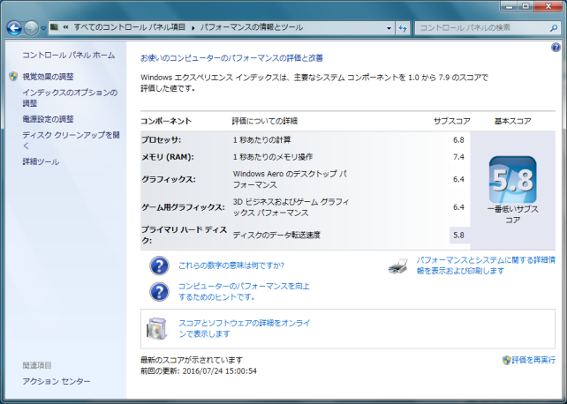Open the recent pages dropdown arrow
Image resolution: width=567 pixels, height=404 pixels.
pos(43,28)
